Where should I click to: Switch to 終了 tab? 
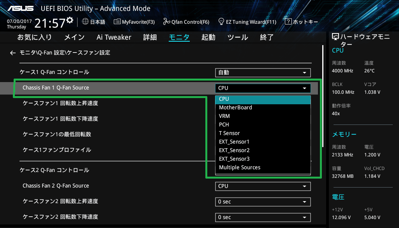267,37
